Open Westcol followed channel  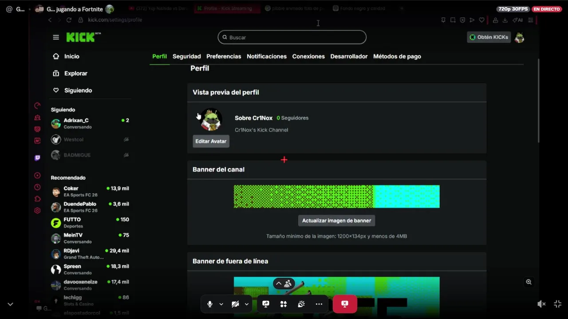[90, 140]
